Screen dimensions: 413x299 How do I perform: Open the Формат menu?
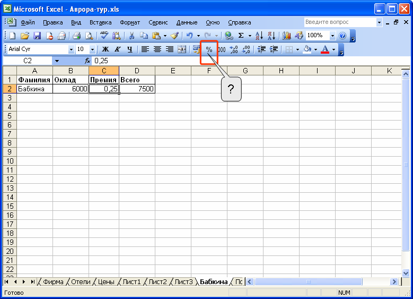coord(130,22)
